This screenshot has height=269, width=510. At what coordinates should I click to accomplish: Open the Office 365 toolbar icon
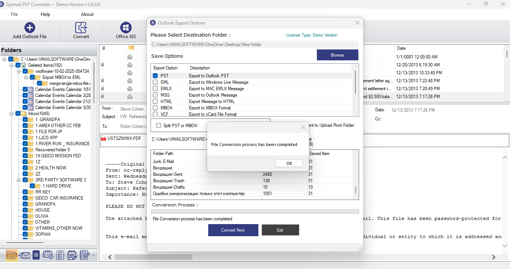(126, 28)
